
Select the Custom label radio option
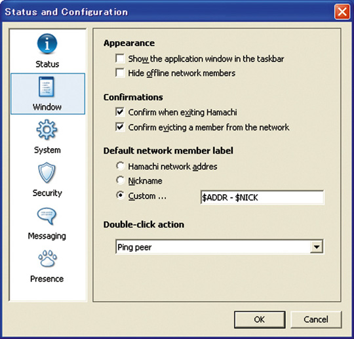(x=120, y=195)
